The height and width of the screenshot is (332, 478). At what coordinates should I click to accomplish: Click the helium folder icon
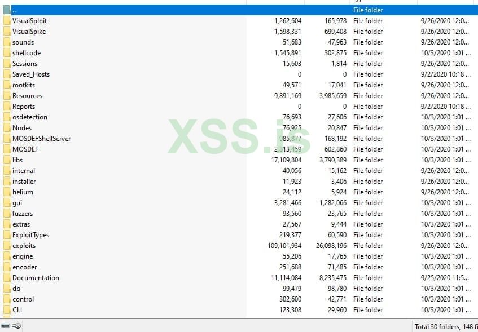(x=7, y=192)
